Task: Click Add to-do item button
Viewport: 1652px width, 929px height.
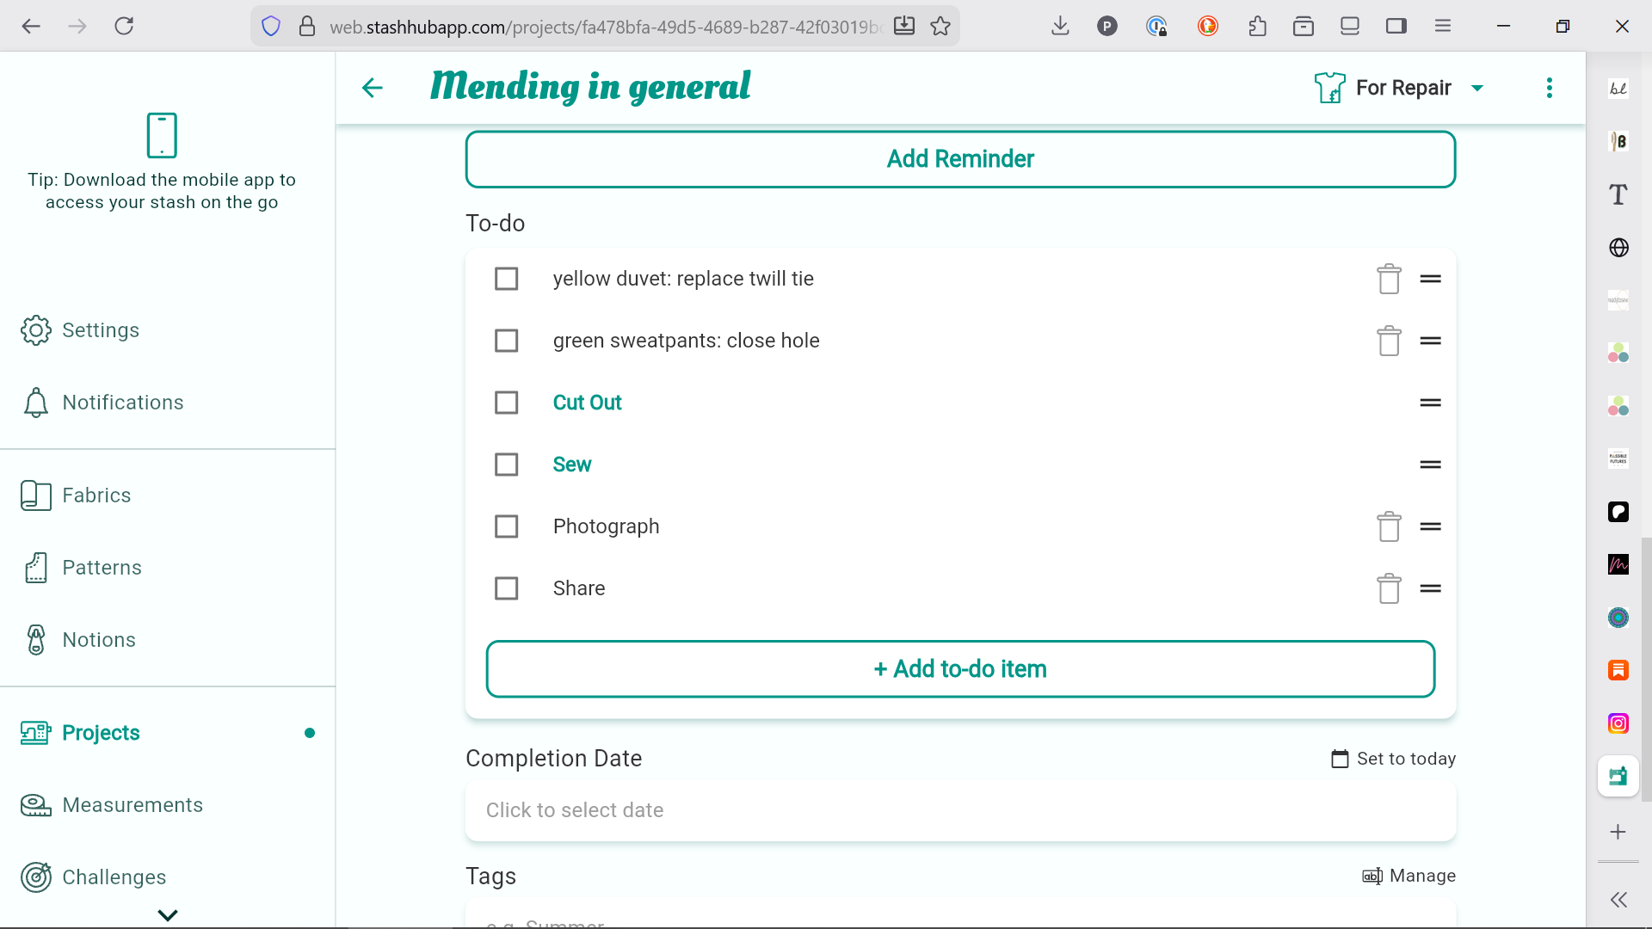Action: point(960,669)
